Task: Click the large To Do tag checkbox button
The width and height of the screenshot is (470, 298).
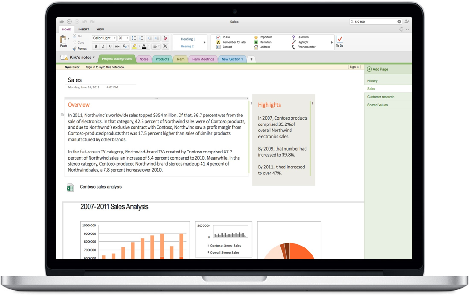Action: pos(340,41)
